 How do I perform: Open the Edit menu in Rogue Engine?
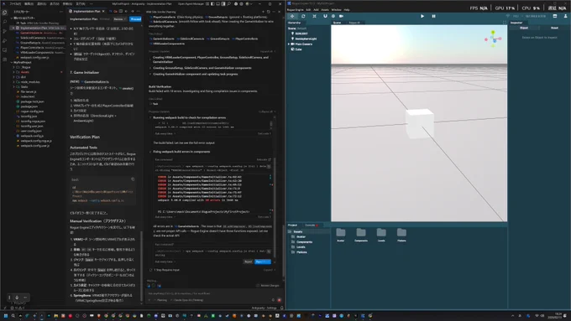(308, 10)
